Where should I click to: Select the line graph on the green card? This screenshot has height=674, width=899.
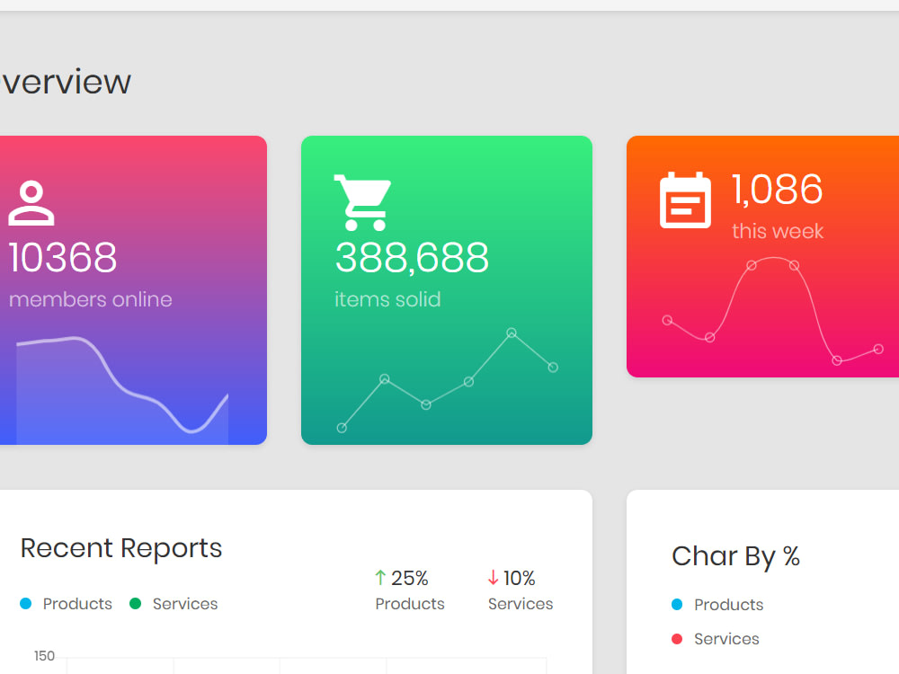(x=447, y=382)
